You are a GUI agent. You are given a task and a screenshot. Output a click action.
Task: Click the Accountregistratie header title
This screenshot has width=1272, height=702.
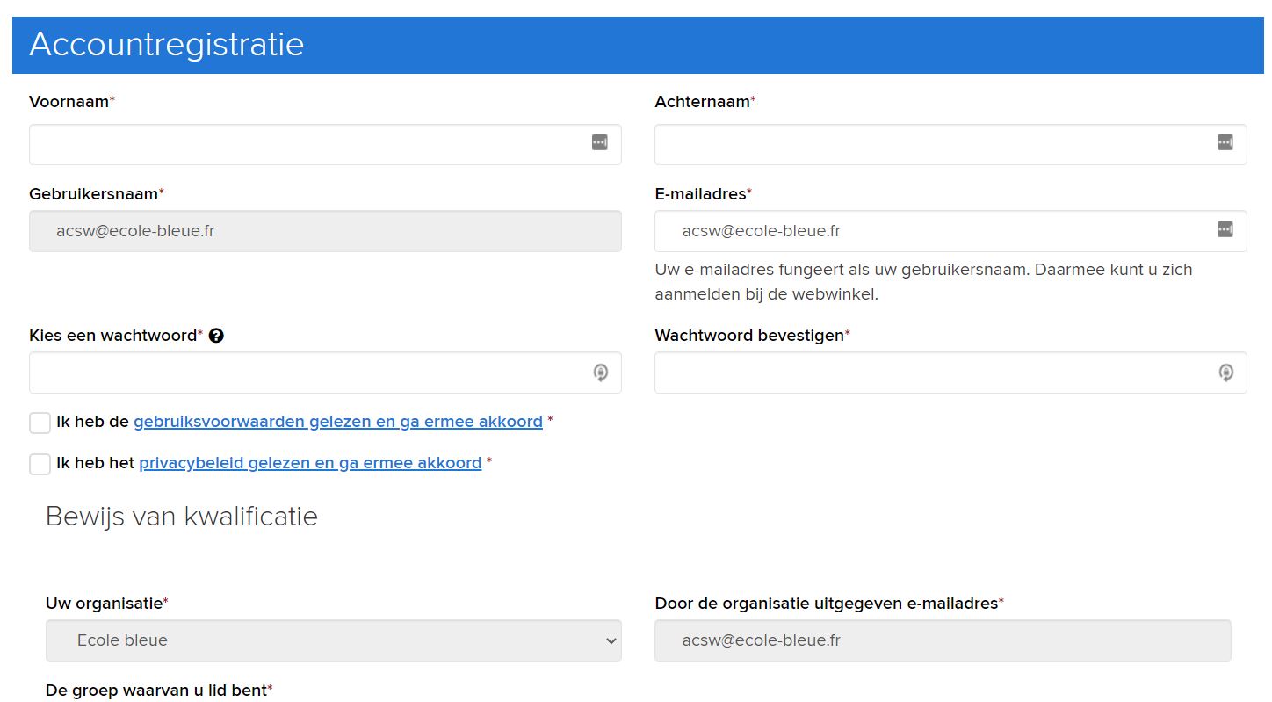pos(167,44)
